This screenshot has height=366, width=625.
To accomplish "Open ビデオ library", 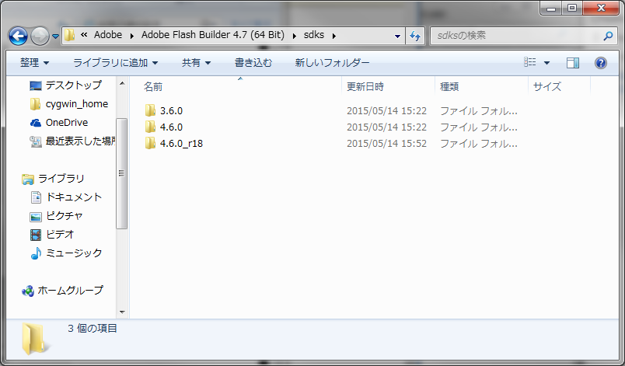I will [60, 234].
